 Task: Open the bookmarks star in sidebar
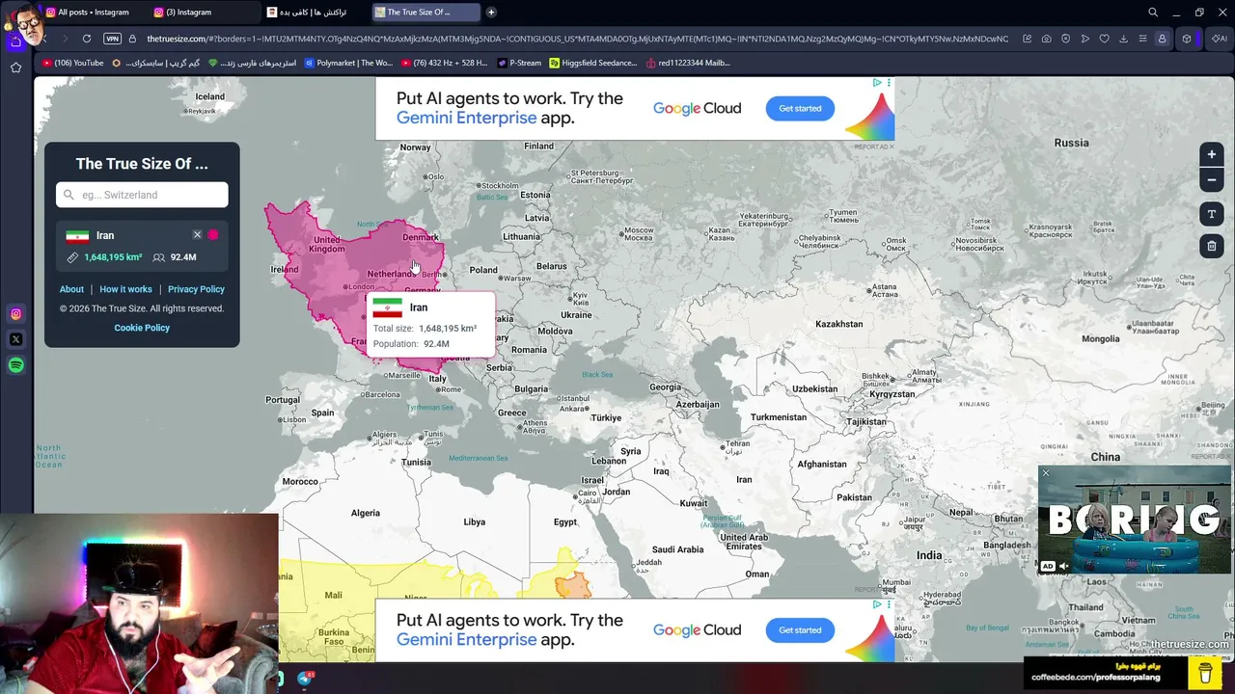click(x=16, y=67)
